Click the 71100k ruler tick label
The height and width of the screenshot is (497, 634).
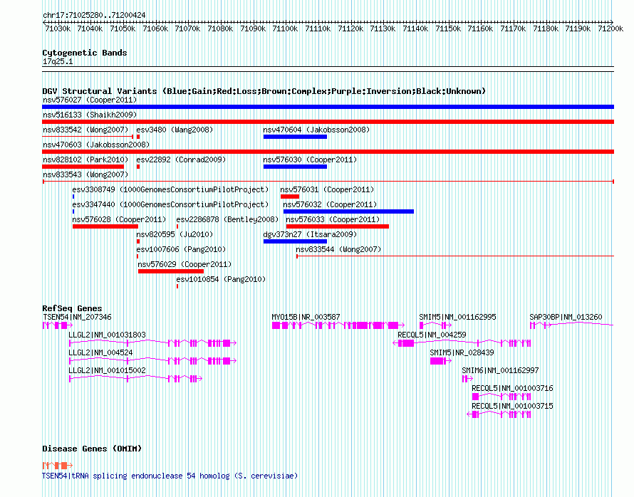285,29
